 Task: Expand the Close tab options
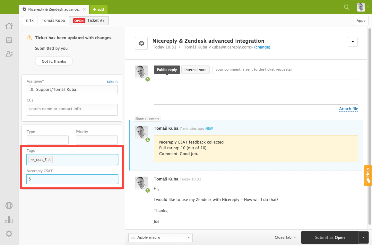285,237
